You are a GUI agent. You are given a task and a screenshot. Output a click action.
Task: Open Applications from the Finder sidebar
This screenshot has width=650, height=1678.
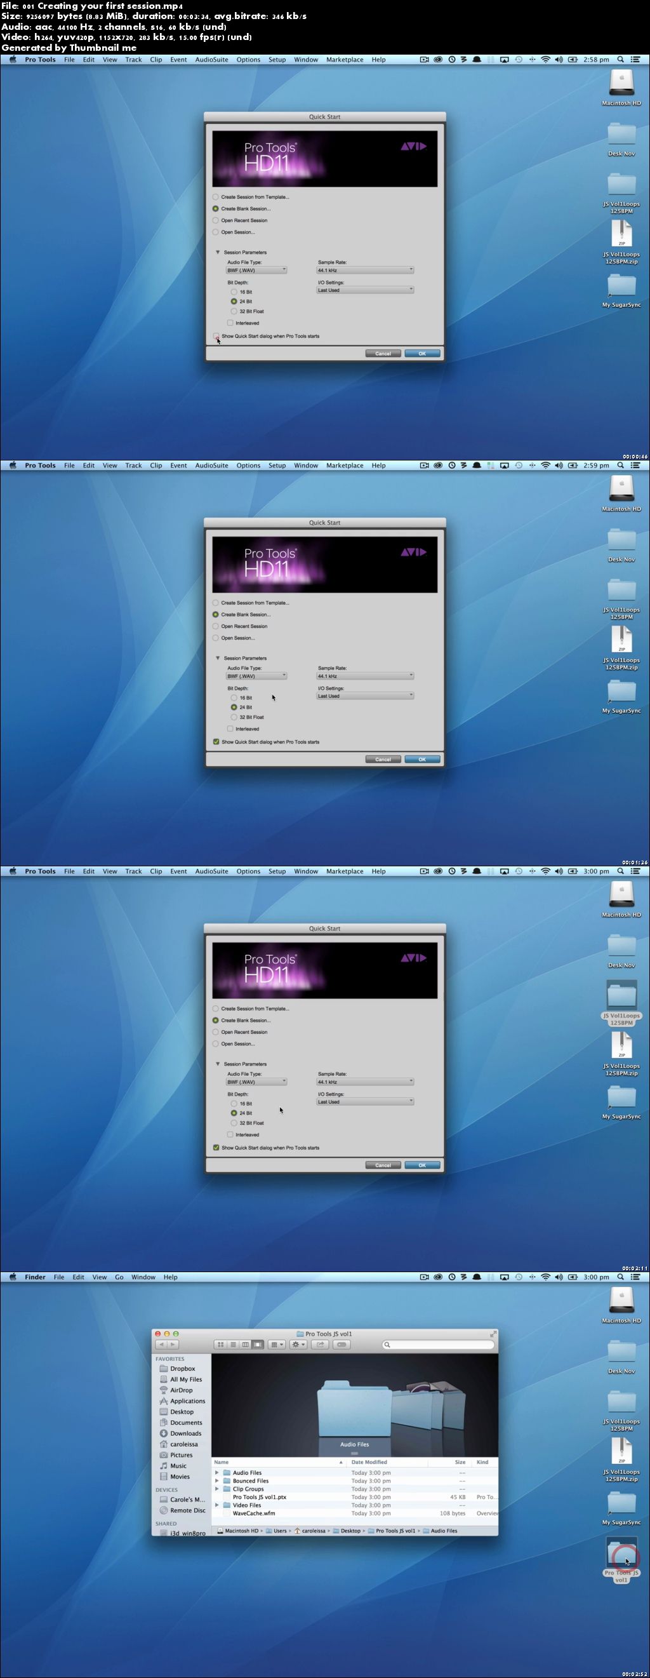click(187, 1400)
